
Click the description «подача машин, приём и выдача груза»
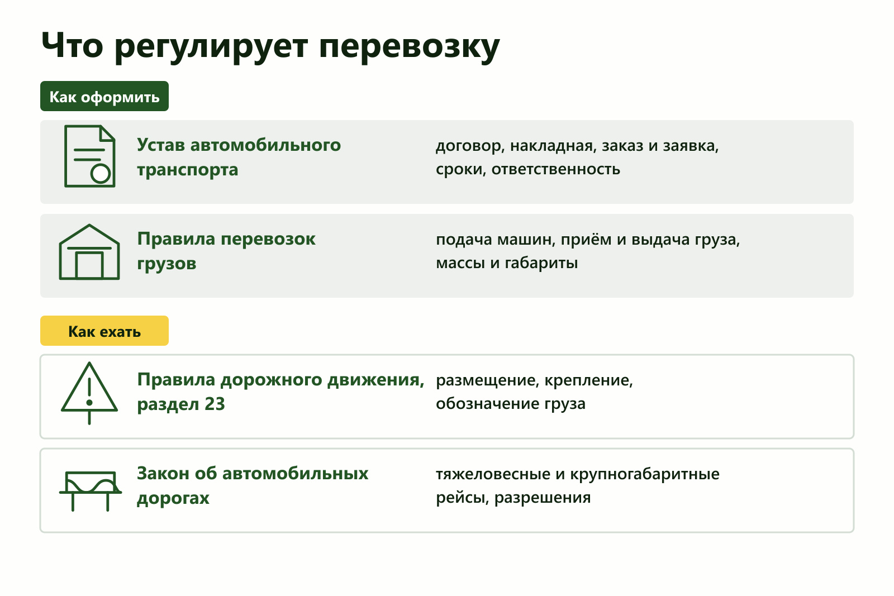pos(588,240)
